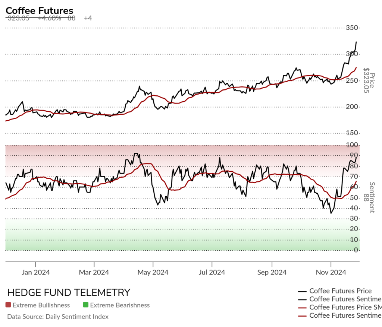
Task: Toggle the black Coffee Futures Sentiment legend entry
Action: (x=340, y=299)
